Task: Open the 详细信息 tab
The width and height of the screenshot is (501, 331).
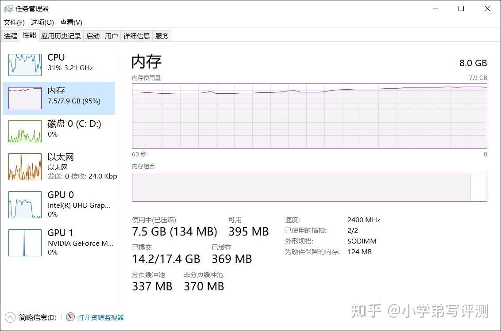Action: pos(137,36)
